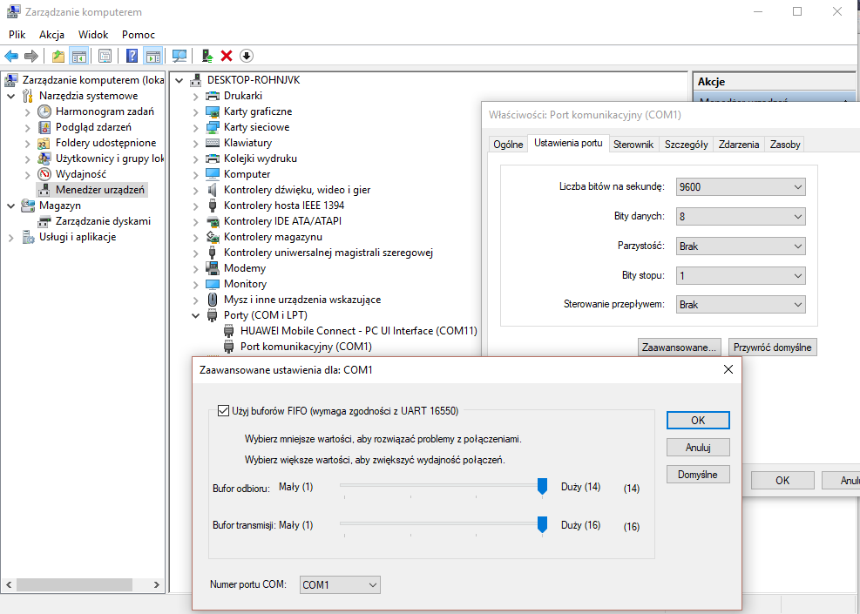The image size is (860, 614).
Task: Click the DESKTOP-ROHNJVK computer node icon
Action: tap(196, 81)
